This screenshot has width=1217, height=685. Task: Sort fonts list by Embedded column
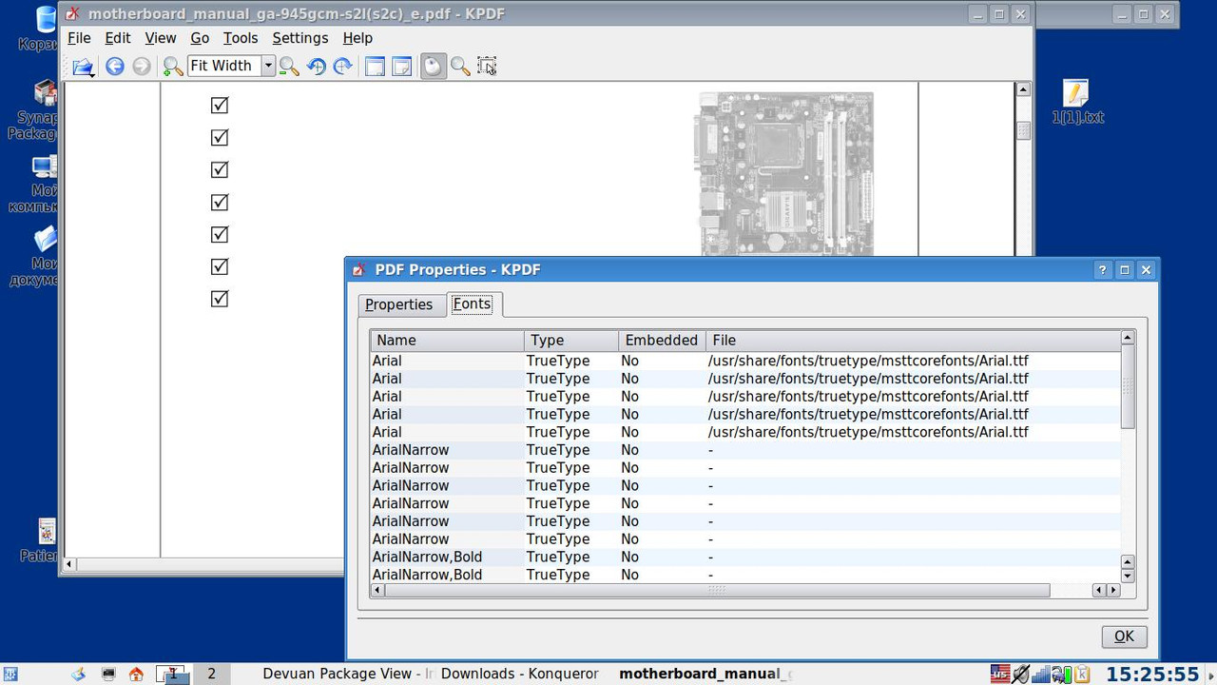tap(662, 340)
